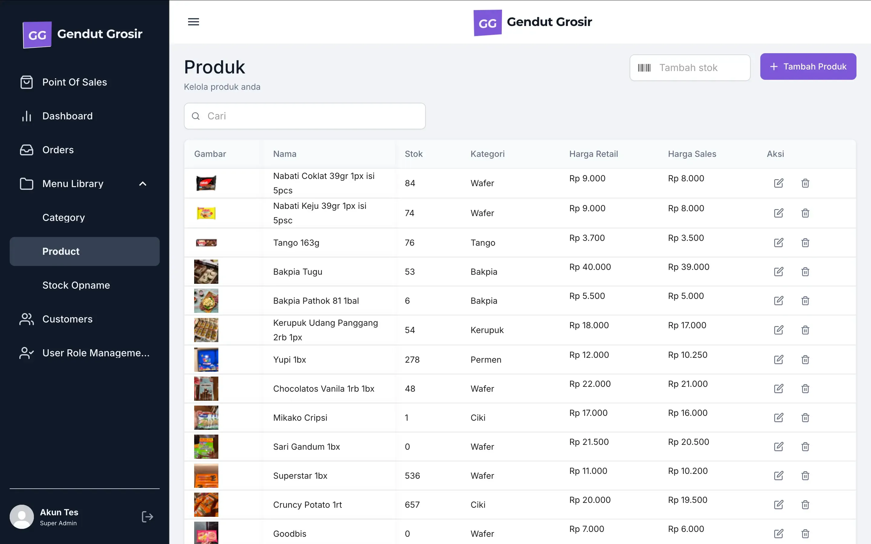871x544 pixels.
Task: Click the Bakpia Pathok 81 thumbnail image
Action: (x=206, y=301)
